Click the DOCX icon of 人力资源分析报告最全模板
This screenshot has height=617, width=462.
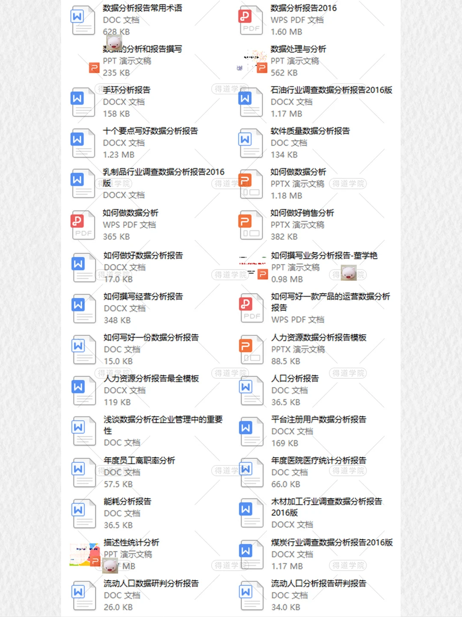(83, 390)
